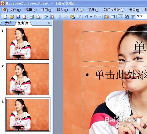Expand the Undo dropdown arrow
The image size is (147, 134).
91,17
